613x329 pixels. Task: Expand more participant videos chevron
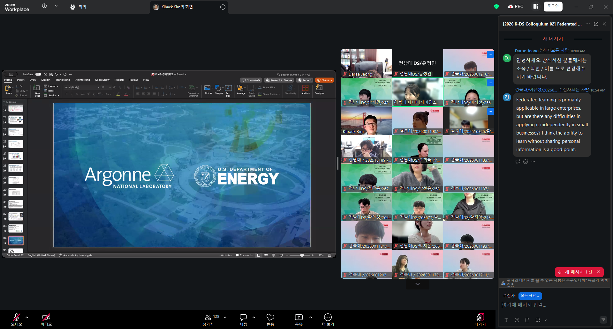pos(417,284)
